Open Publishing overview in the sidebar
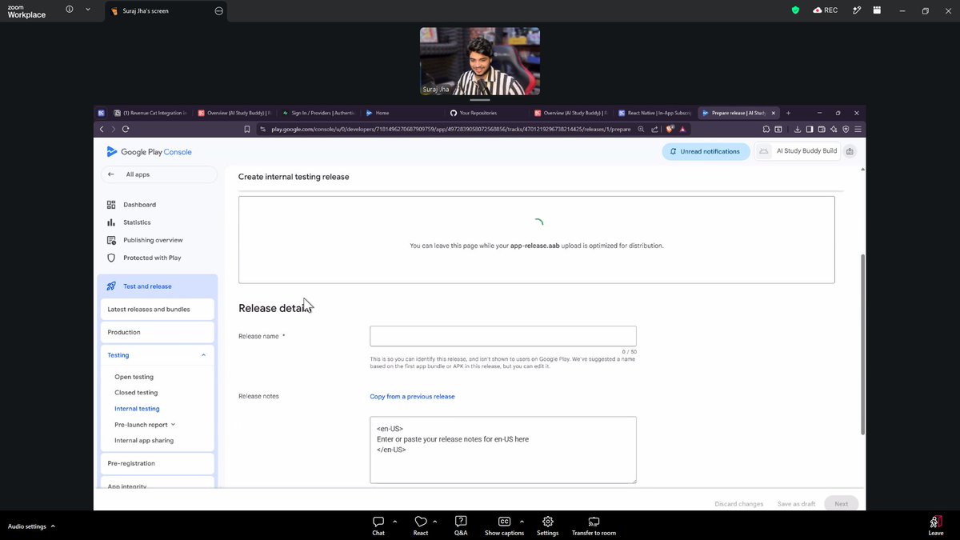 tap(153, 240)
